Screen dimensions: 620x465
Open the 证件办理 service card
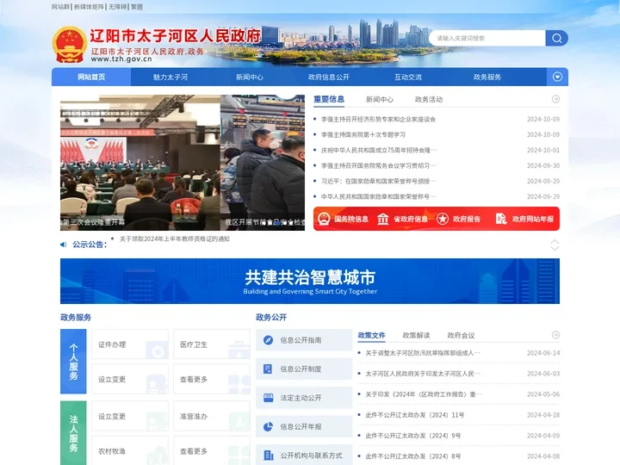(x=130, y=344)
